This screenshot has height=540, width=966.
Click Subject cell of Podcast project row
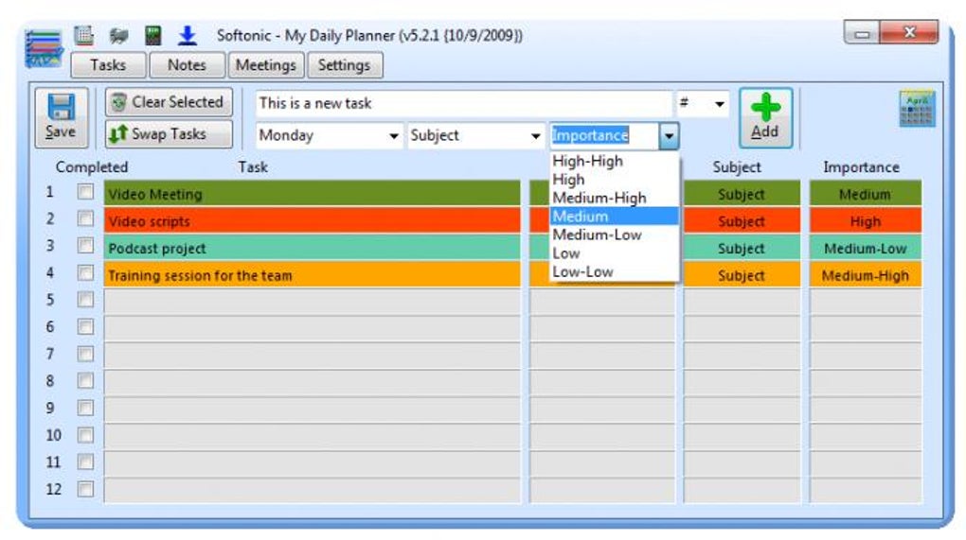742,248
